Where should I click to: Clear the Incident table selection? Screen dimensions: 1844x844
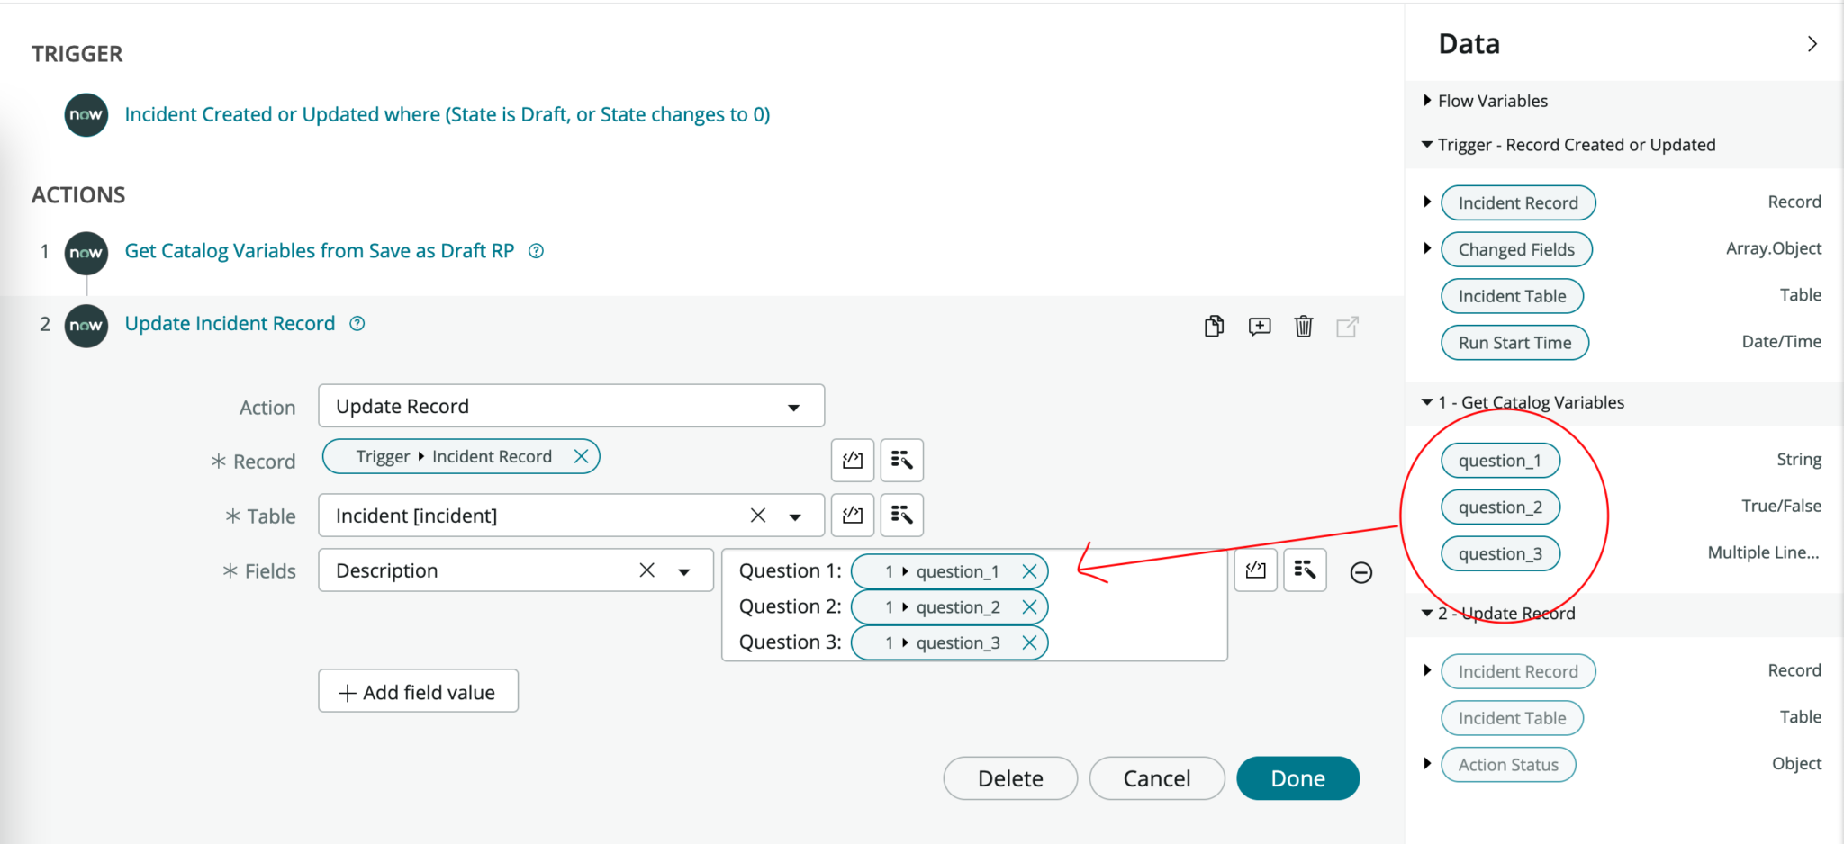(x=757, y=515)
